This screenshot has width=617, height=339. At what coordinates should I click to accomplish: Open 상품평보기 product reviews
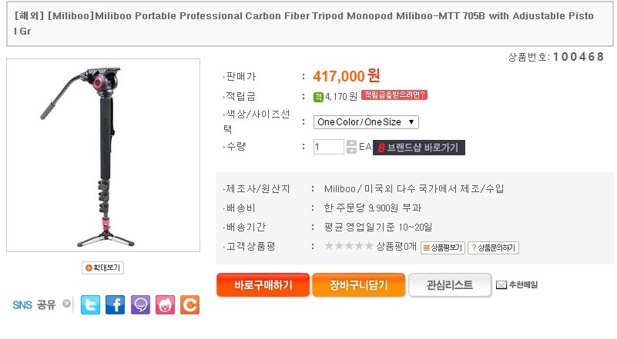click(x=443, y=248)
